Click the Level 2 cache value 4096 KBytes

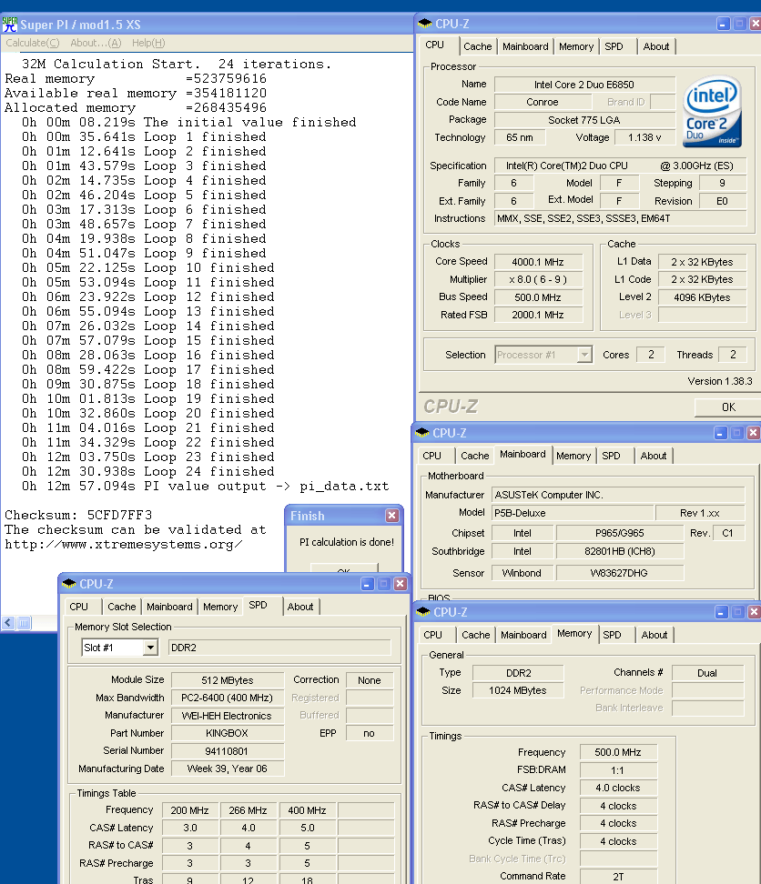click(x=702, y=297)
